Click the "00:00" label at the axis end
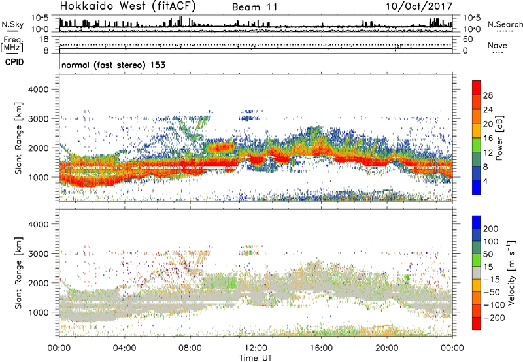 452,348
